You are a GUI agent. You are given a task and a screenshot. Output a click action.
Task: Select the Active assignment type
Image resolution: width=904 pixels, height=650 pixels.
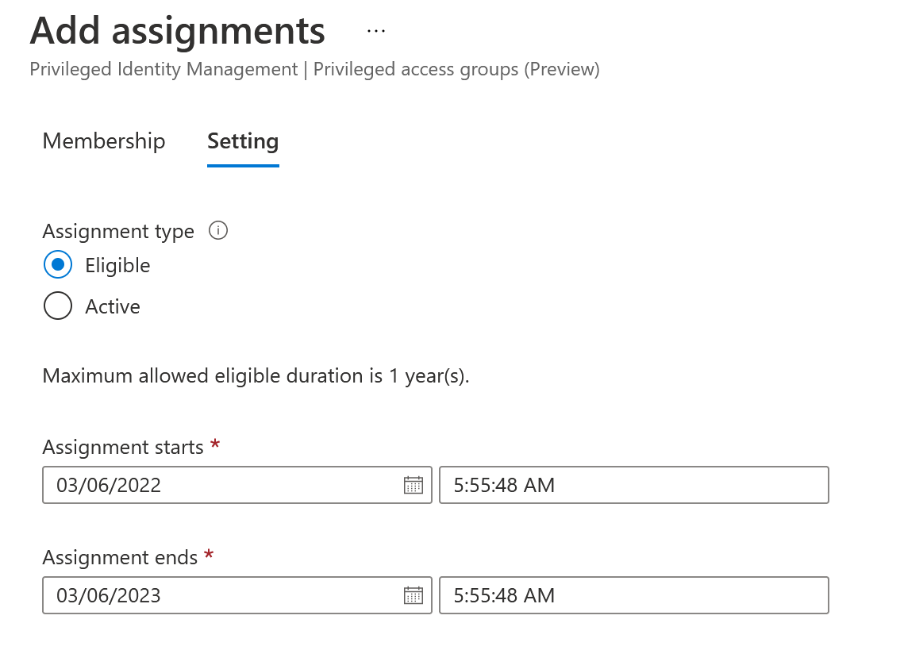point(59,306)
